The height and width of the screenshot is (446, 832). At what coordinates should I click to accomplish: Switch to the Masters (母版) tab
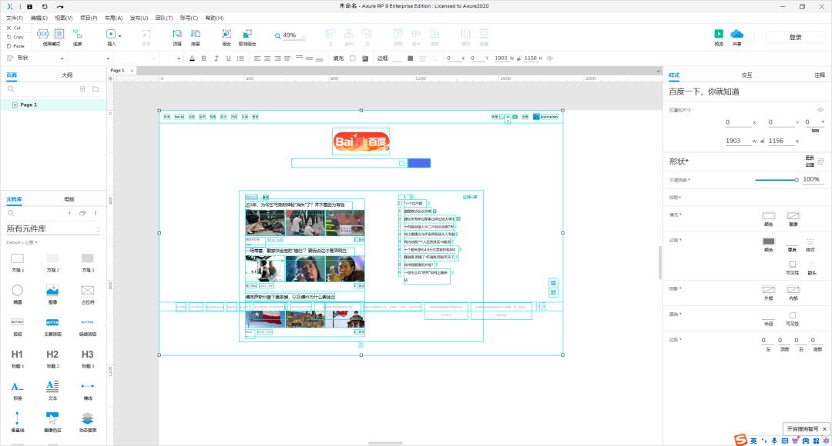(x=69, y=199)
